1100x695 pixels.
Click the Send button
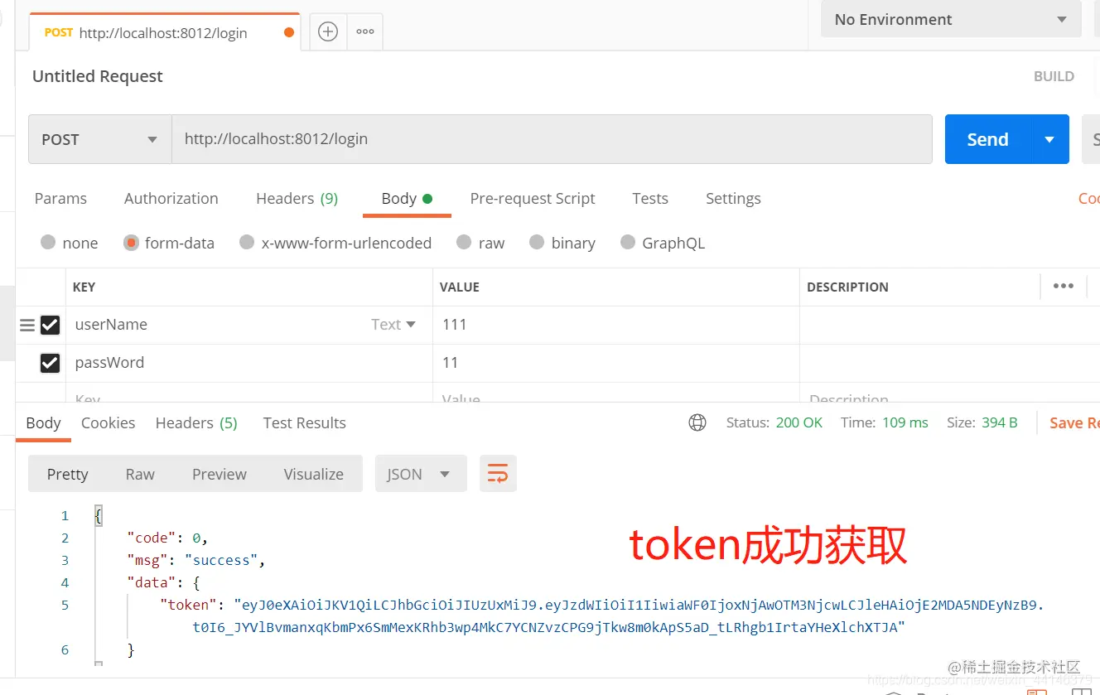988,139
